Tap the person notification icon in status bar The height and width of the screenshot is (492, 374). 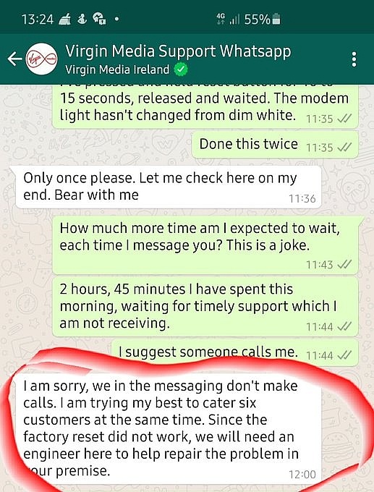tap(82, 19)
